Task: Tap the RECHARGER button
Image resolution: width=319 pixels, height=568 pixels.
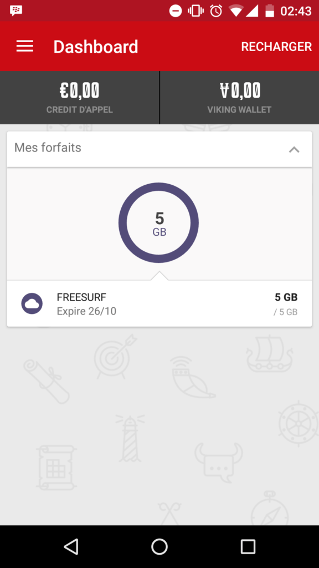Action: [276, 47]
